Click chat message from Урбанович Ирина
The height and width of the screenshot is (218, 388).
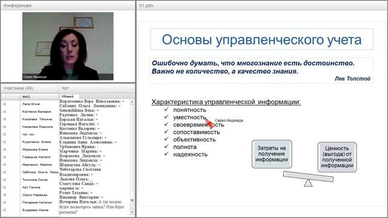coord(79,147)
